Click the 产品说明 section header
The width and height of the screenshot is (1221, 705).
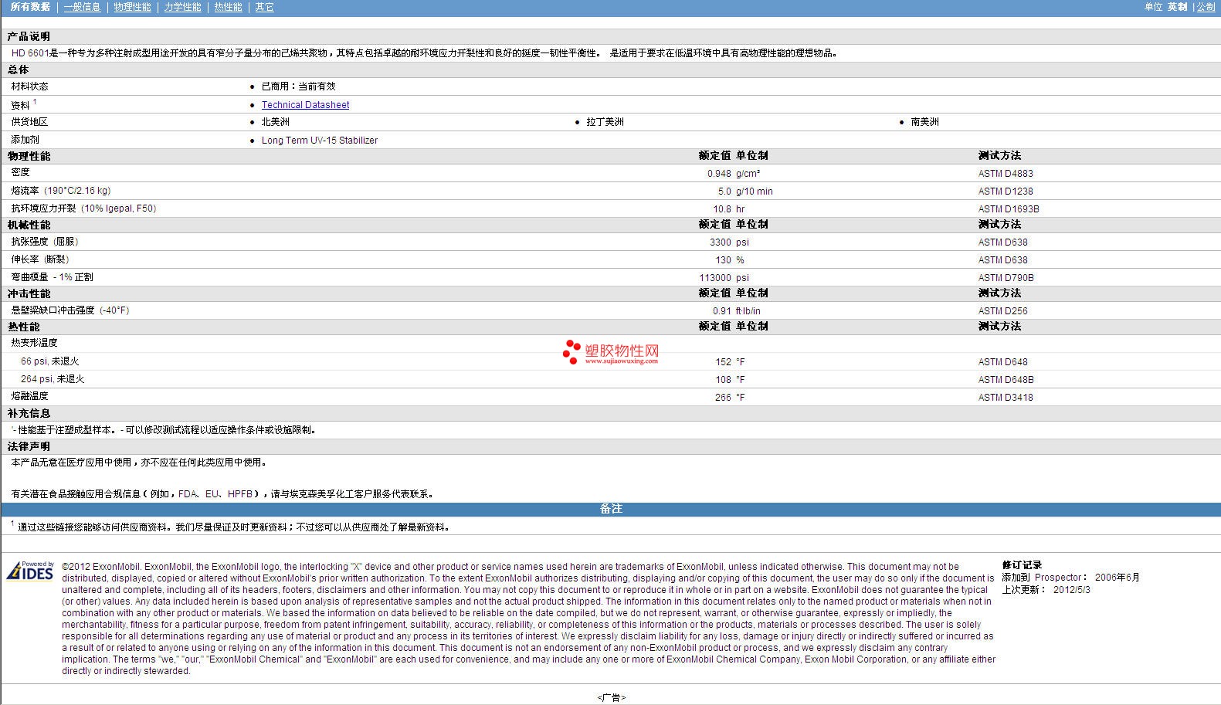click(29, 36)
